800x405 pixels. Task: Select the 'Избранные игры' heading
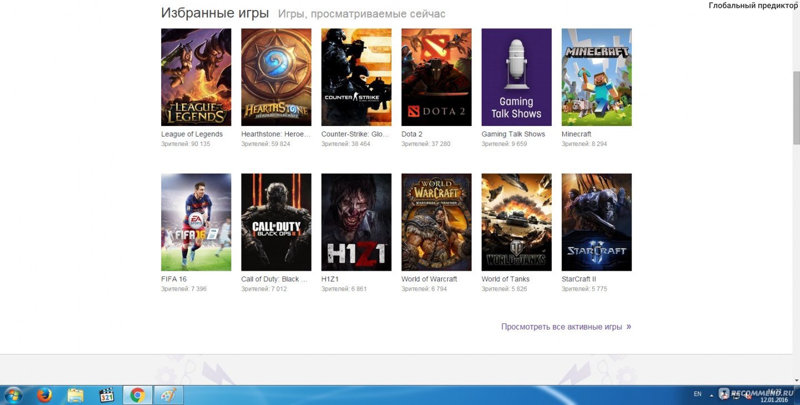pyautogui.click(x=215, y=13)
